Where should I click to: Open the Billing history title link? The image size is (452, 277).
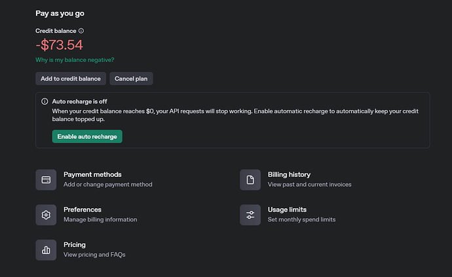click(x=289, y=175)
